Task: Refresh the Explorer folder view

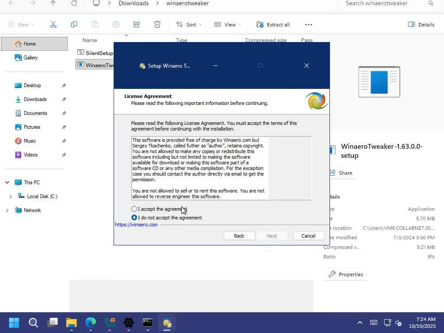Action: click(74, 3)
